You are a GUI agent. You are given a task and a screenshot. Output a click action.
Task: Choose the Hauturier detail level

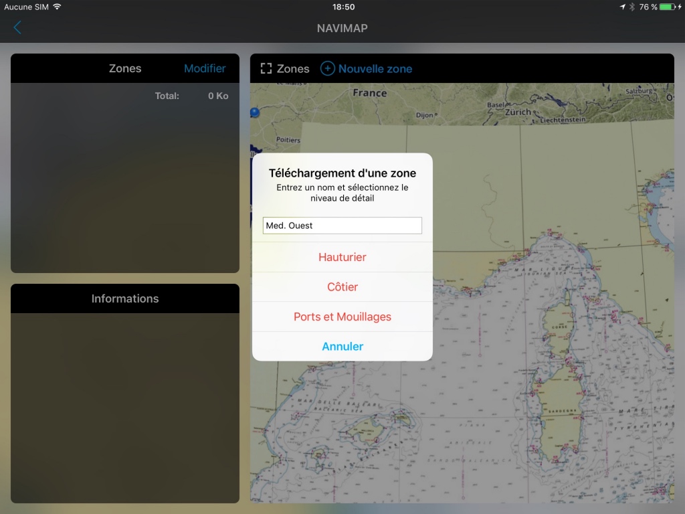coord(342,257)
